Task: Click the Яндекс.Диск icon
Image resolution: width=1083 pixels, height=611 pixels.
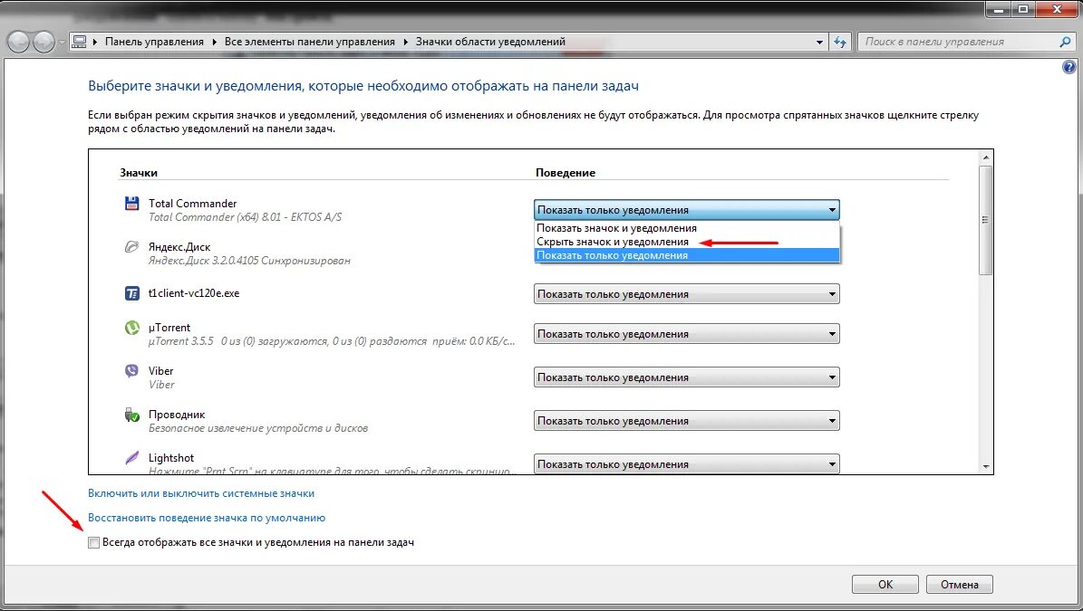Action: (x=132, y=247)
